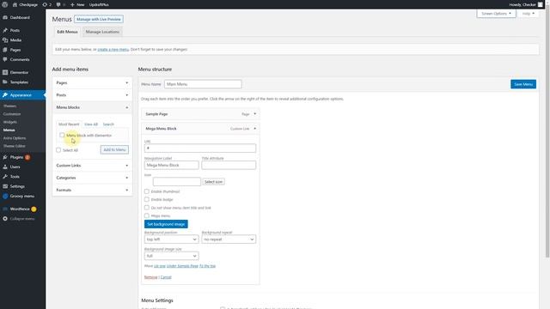550x309 pixels.
Task: Click the Wordfence sidebar icon
Action: pyautogui.click(x=5, y=209)
